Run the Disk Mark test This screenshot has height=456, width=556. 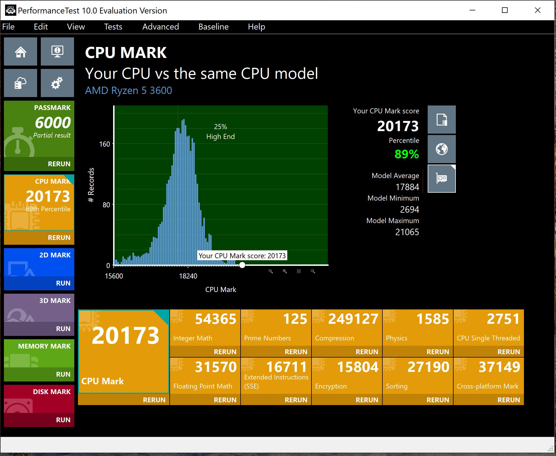tap(63, 420)
